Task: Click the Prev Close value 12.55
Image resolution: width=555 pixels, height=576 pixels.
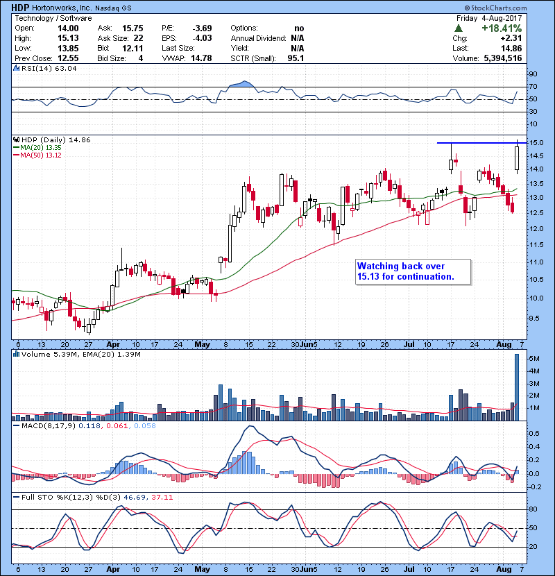Action: click(x=68, y=58)
